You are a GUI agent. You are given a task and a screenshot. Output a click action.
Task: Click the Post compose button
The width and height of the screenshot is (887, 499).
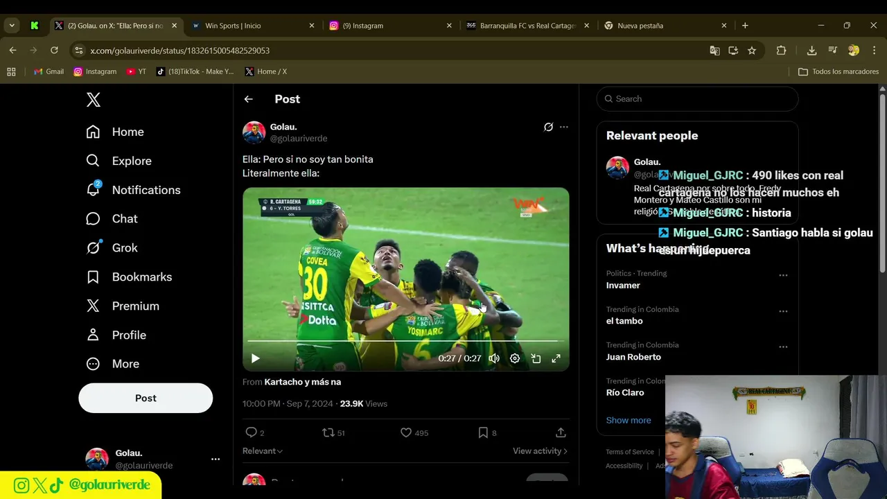pos(146,398)
